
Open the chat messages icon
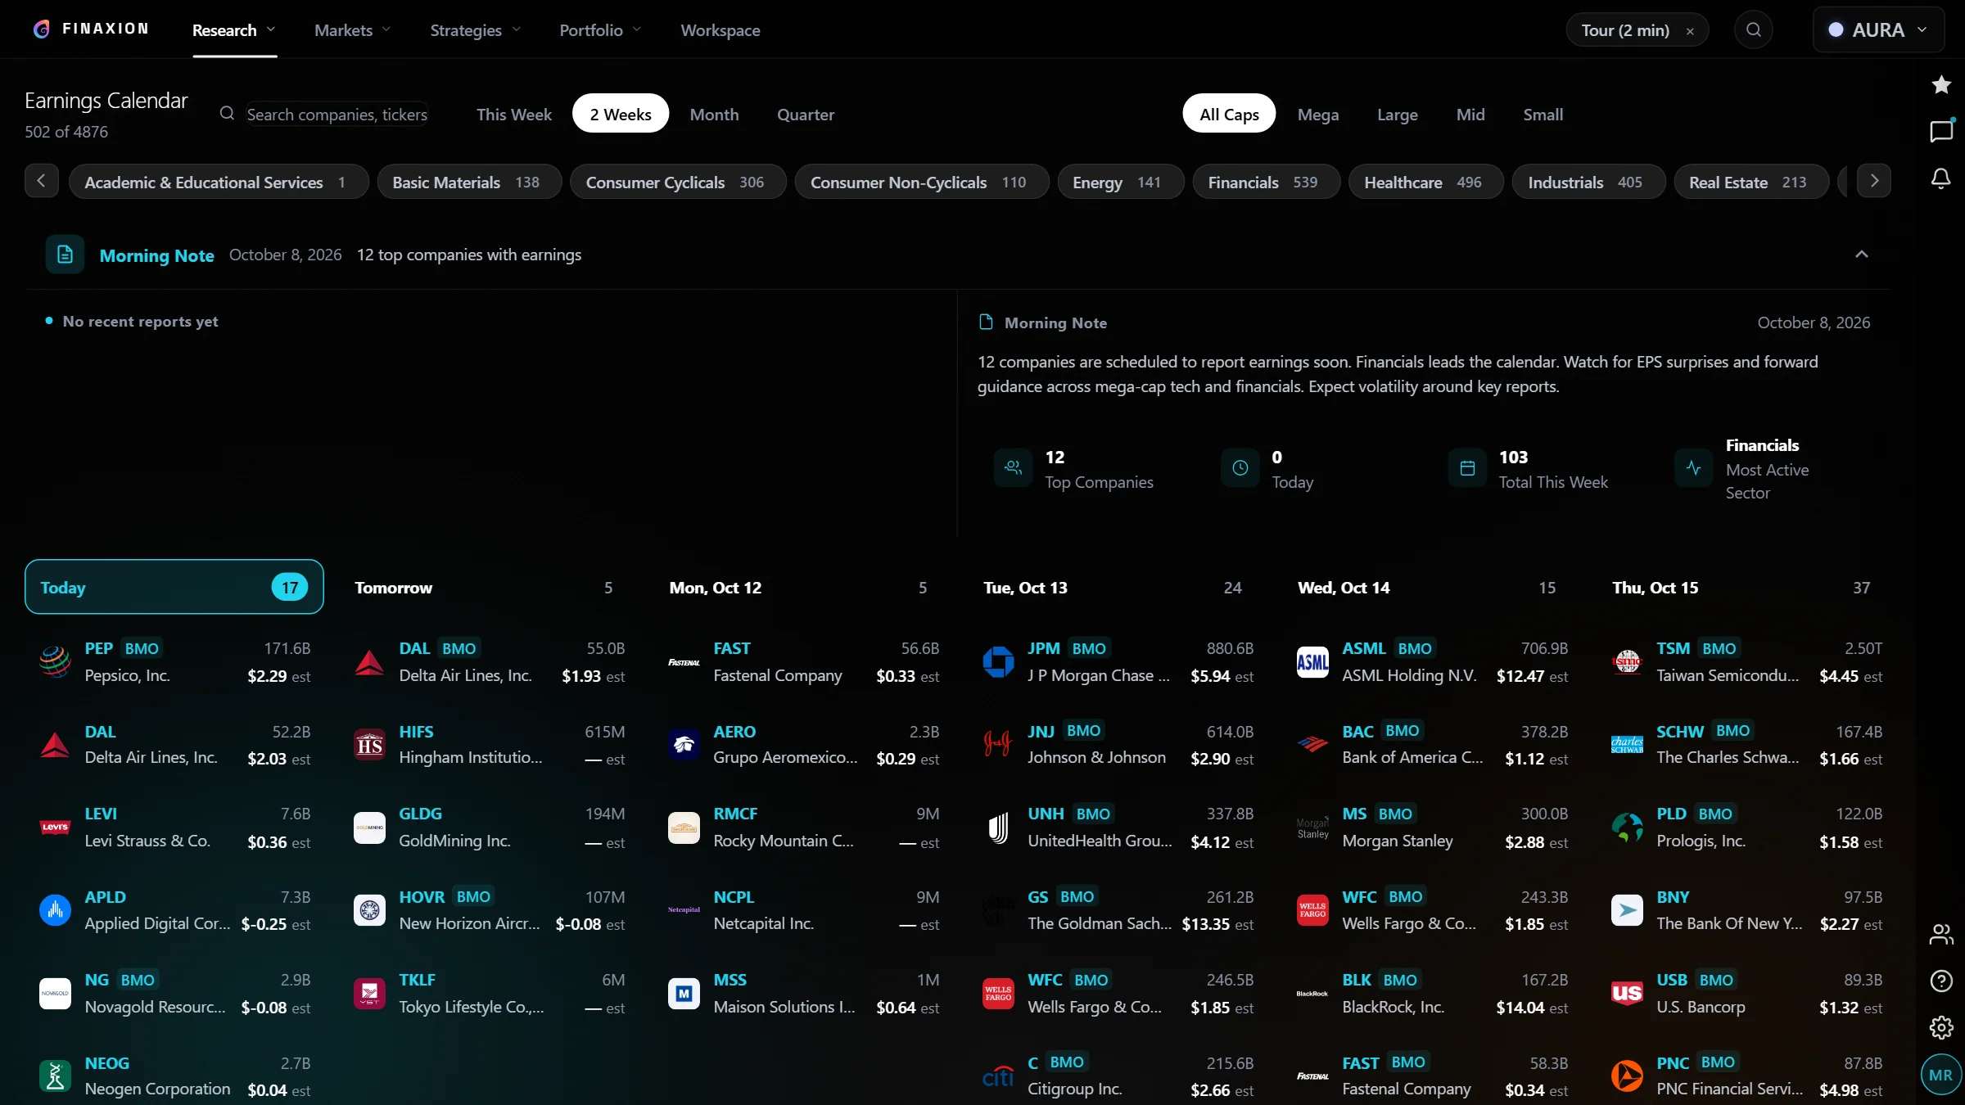click(1940, 131)
